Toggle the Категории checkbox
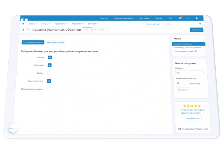Screen dimensions: 224x149 [50, 65]
